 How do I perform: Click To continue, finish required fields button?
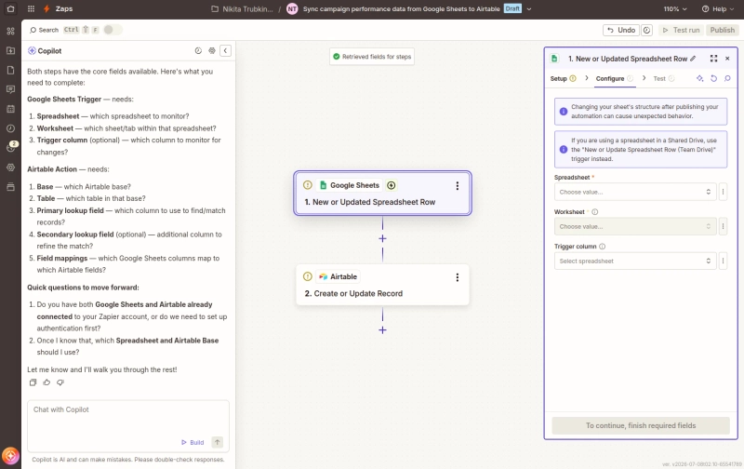click(641, 425)
